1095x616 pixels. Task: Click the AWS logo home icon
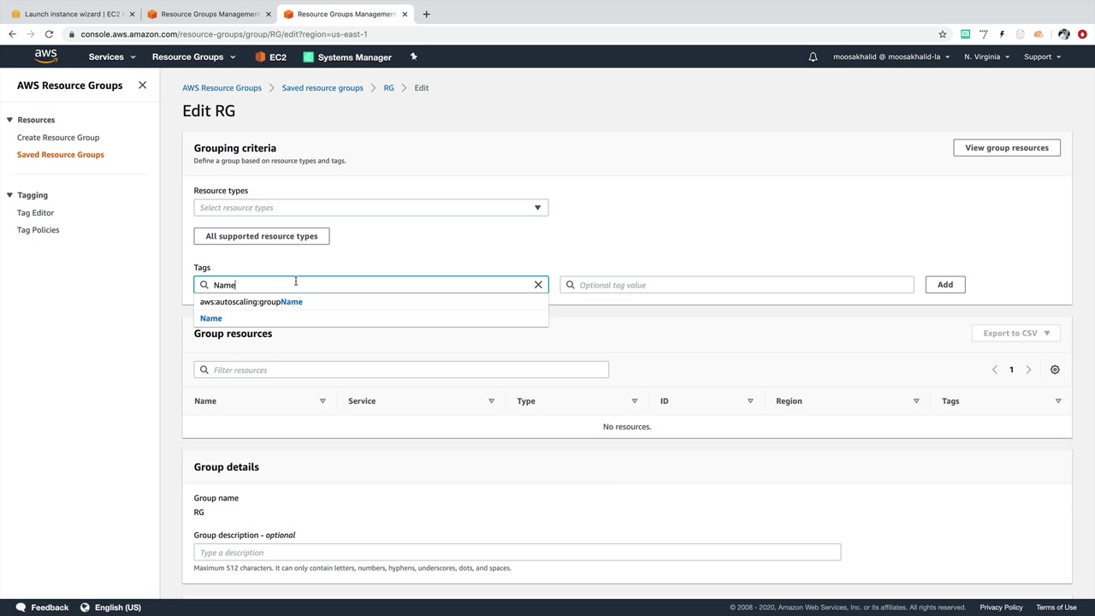pos(46,56)
